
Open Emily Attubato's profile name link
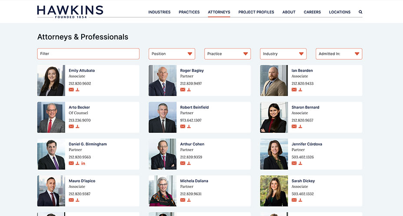[82, 71]
